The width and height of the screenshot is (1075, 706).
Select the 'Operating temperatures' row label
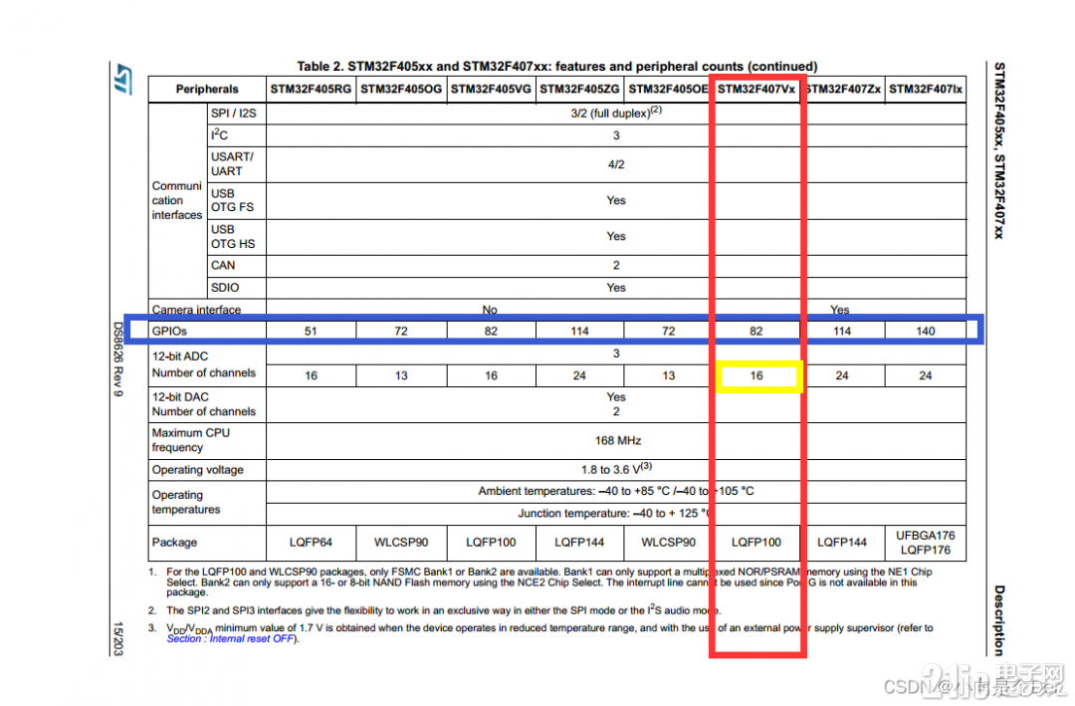click(x=186, y=502)
